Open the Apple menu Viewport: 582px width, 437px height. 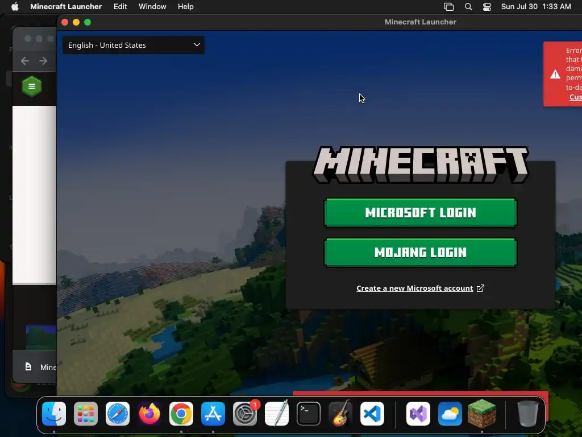[x=15, y=6]
